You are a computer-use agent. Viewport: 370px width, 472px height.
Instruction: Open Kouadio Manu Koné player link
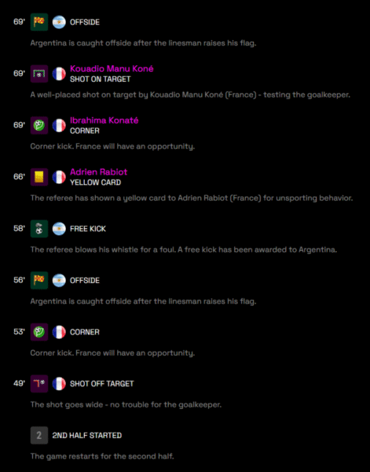click(112, 68)
